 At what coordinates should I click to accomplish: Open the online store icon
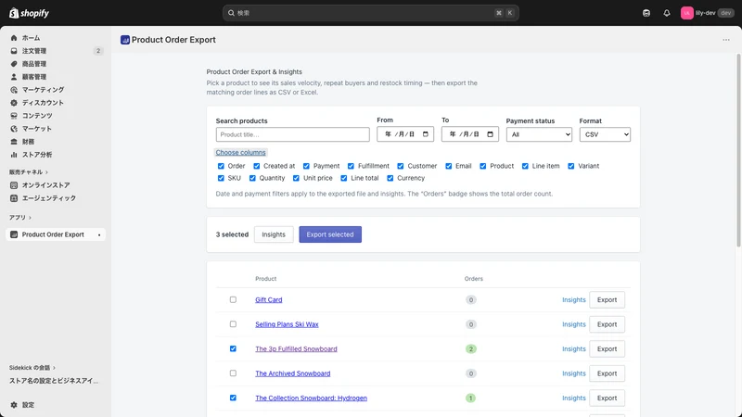[14, 184]
